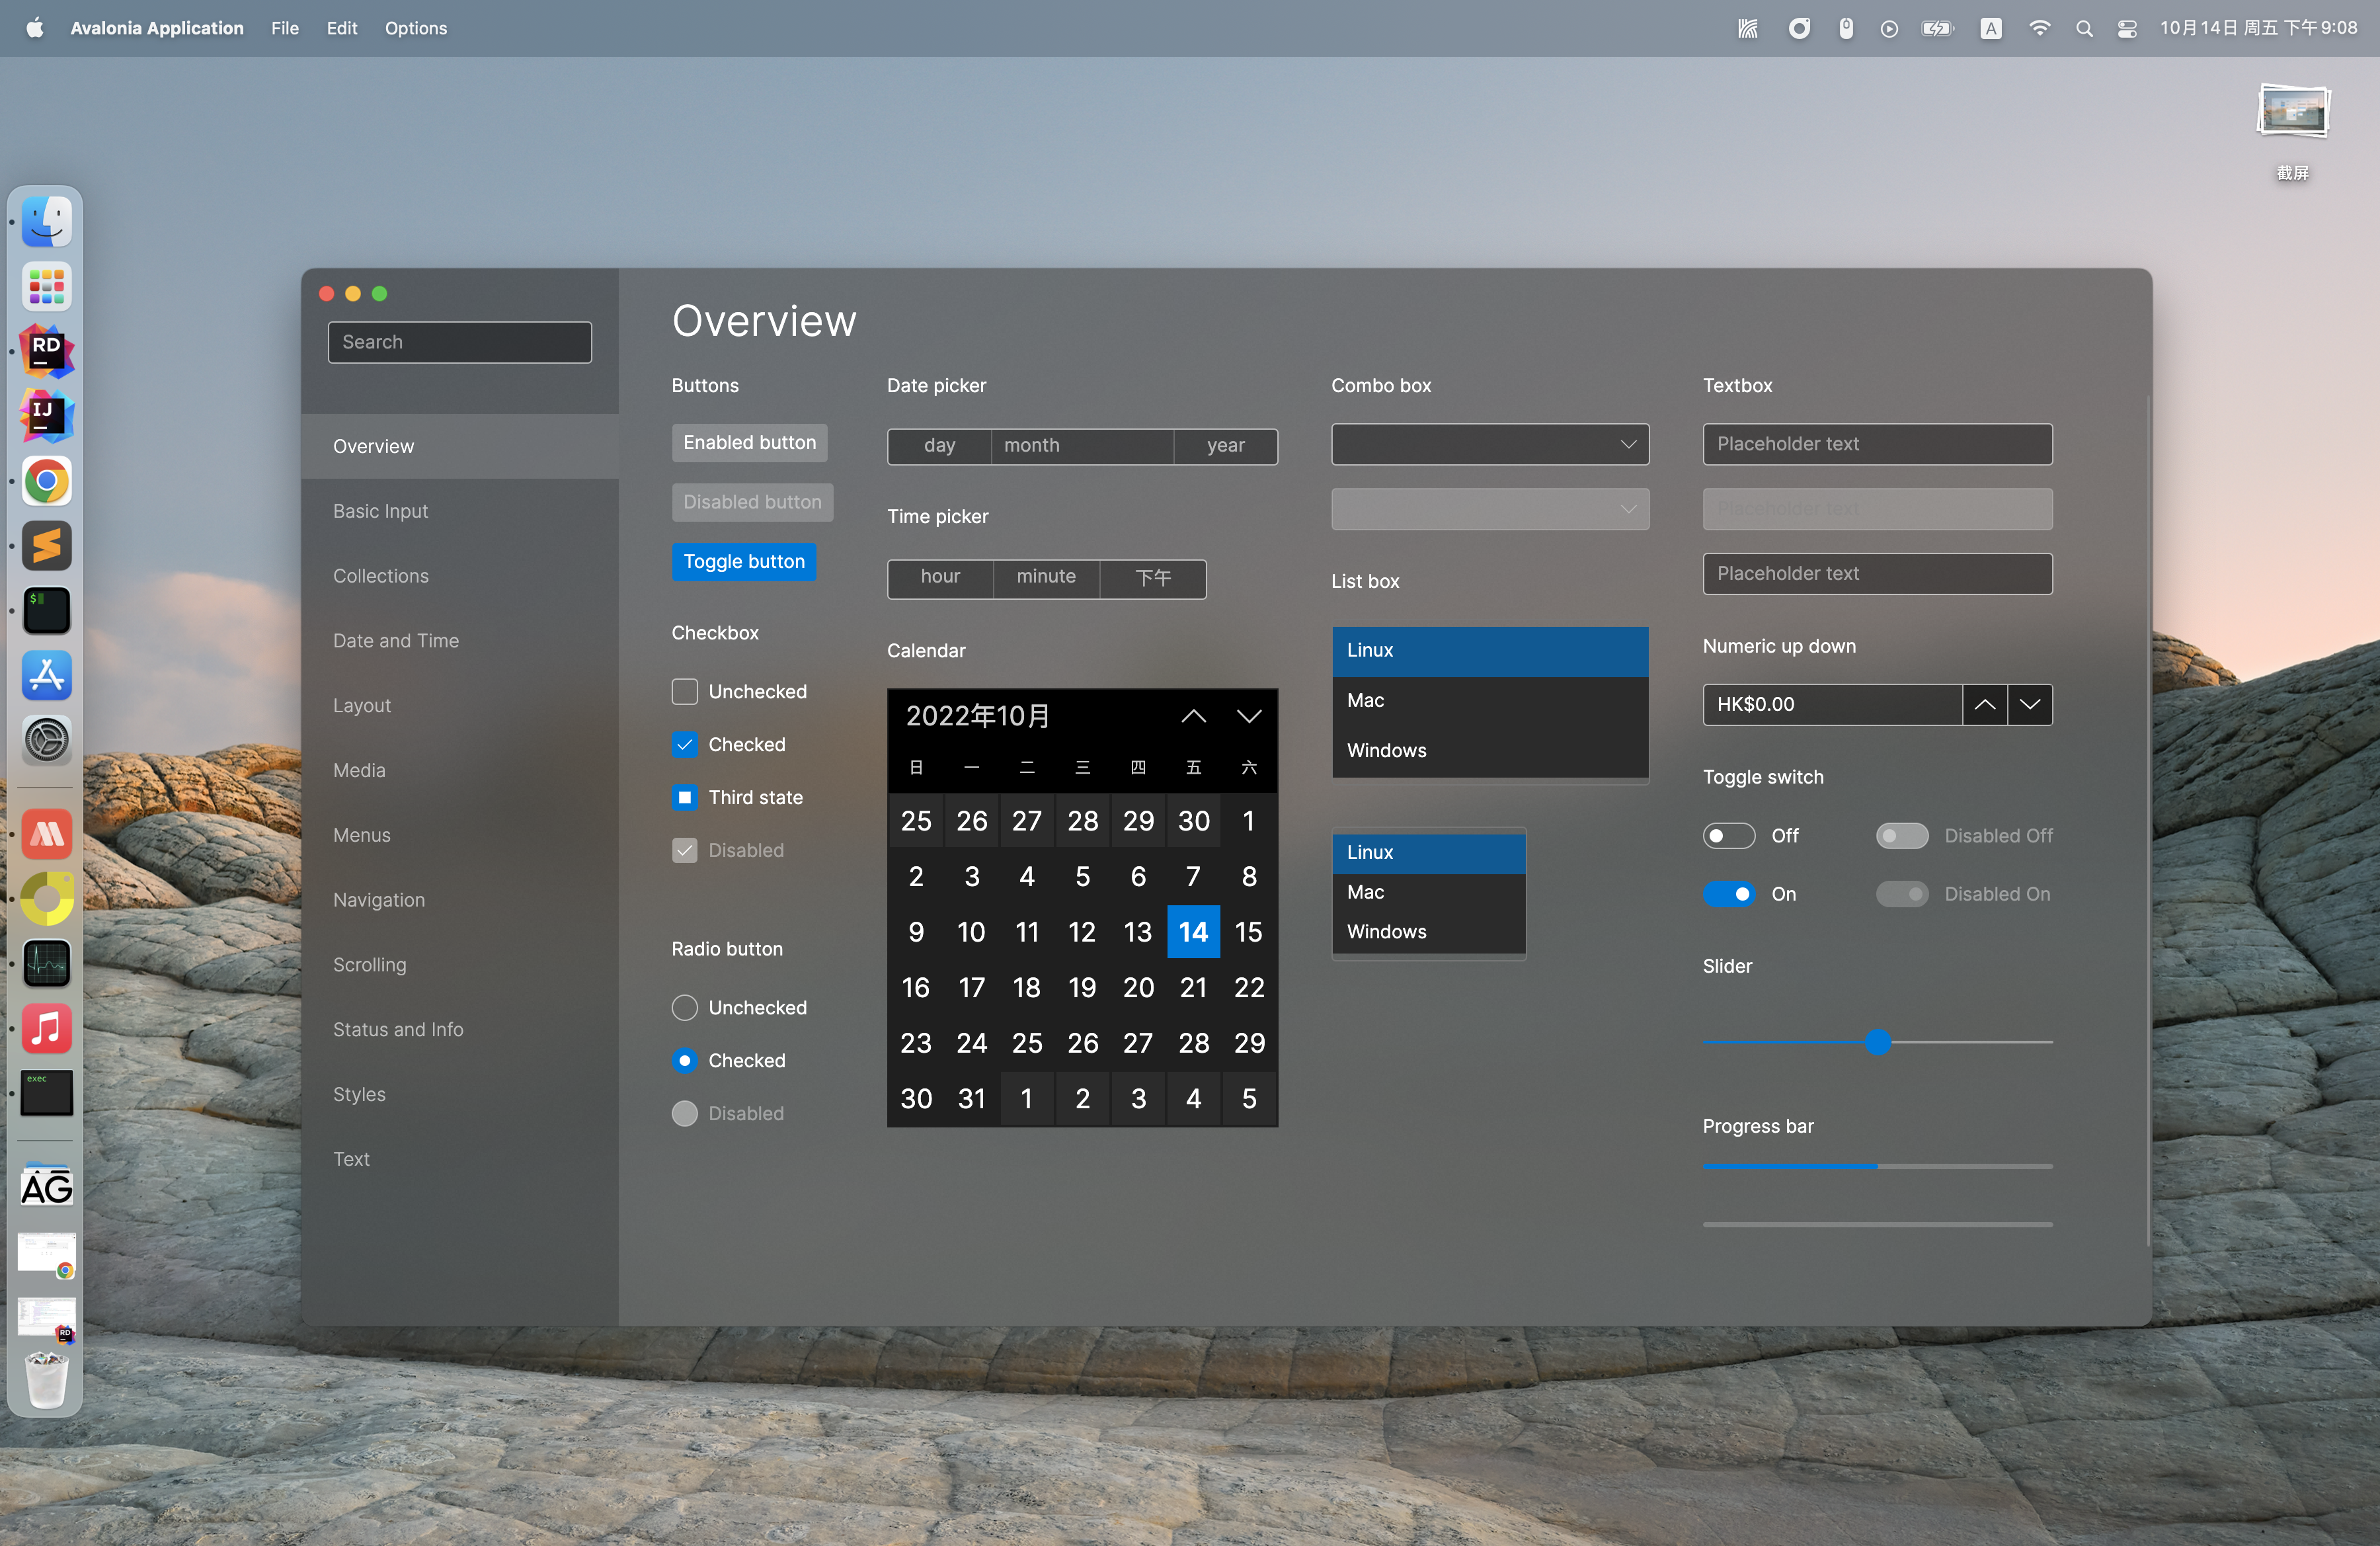Open the month field of date picker
This screenshot has height=1546, width=2380.
click(x=1082, y=446)
